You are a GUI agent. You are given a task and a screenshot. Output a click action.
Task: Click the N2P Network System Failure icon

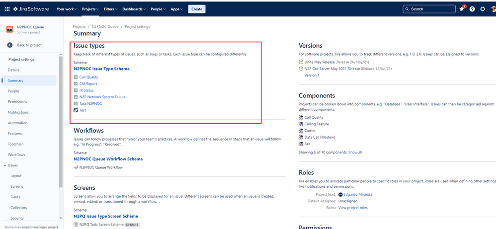point(76,97)
